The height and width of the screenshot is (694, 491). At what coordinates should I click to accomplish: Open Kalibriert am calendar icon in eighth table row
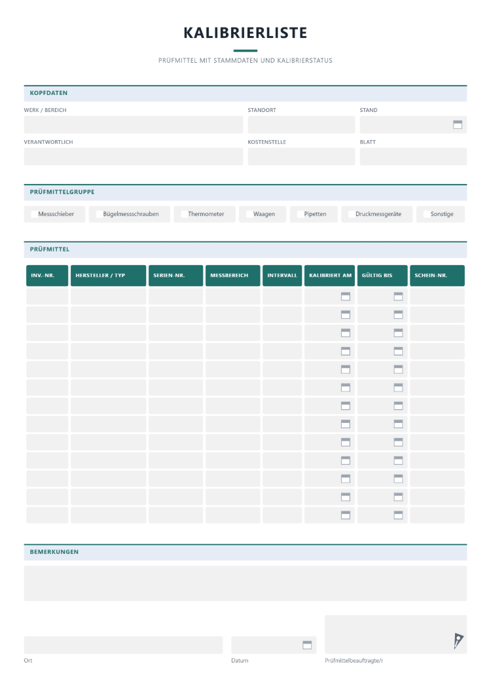click(x=346, y=424)
